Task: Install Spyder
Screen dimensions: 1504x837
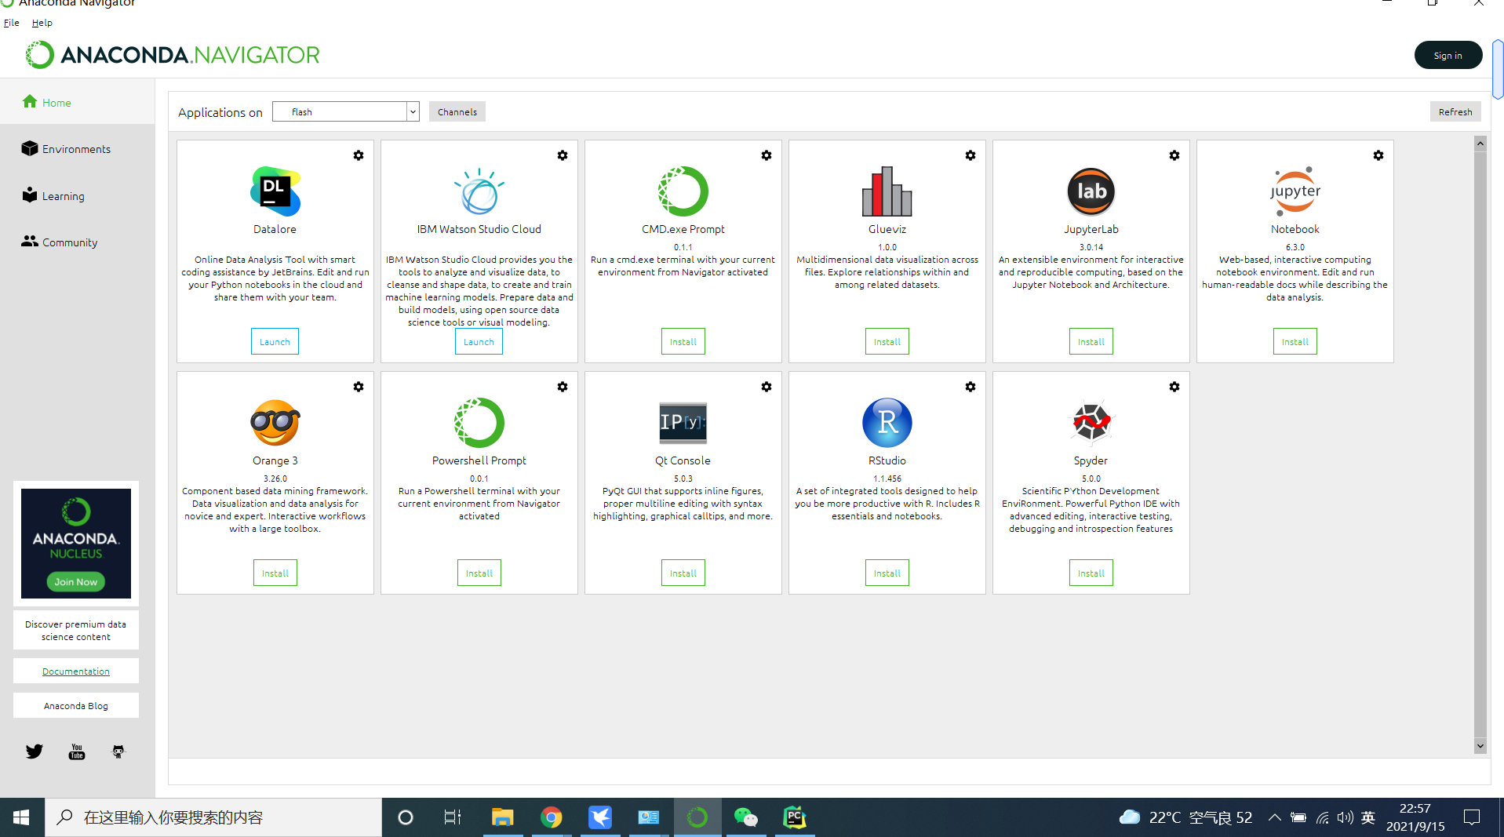Action: (1091, 573)
